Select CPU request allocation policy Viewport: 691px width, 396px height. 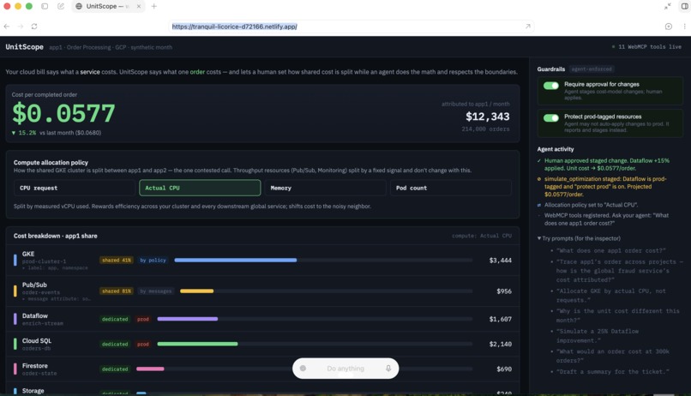75,188
